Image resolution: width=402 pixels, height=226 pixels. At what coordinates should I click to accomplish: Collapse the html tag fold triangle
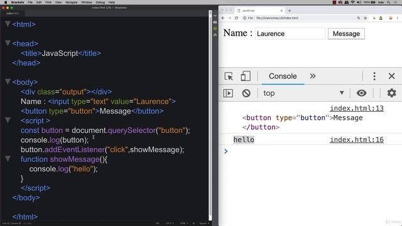8,24
